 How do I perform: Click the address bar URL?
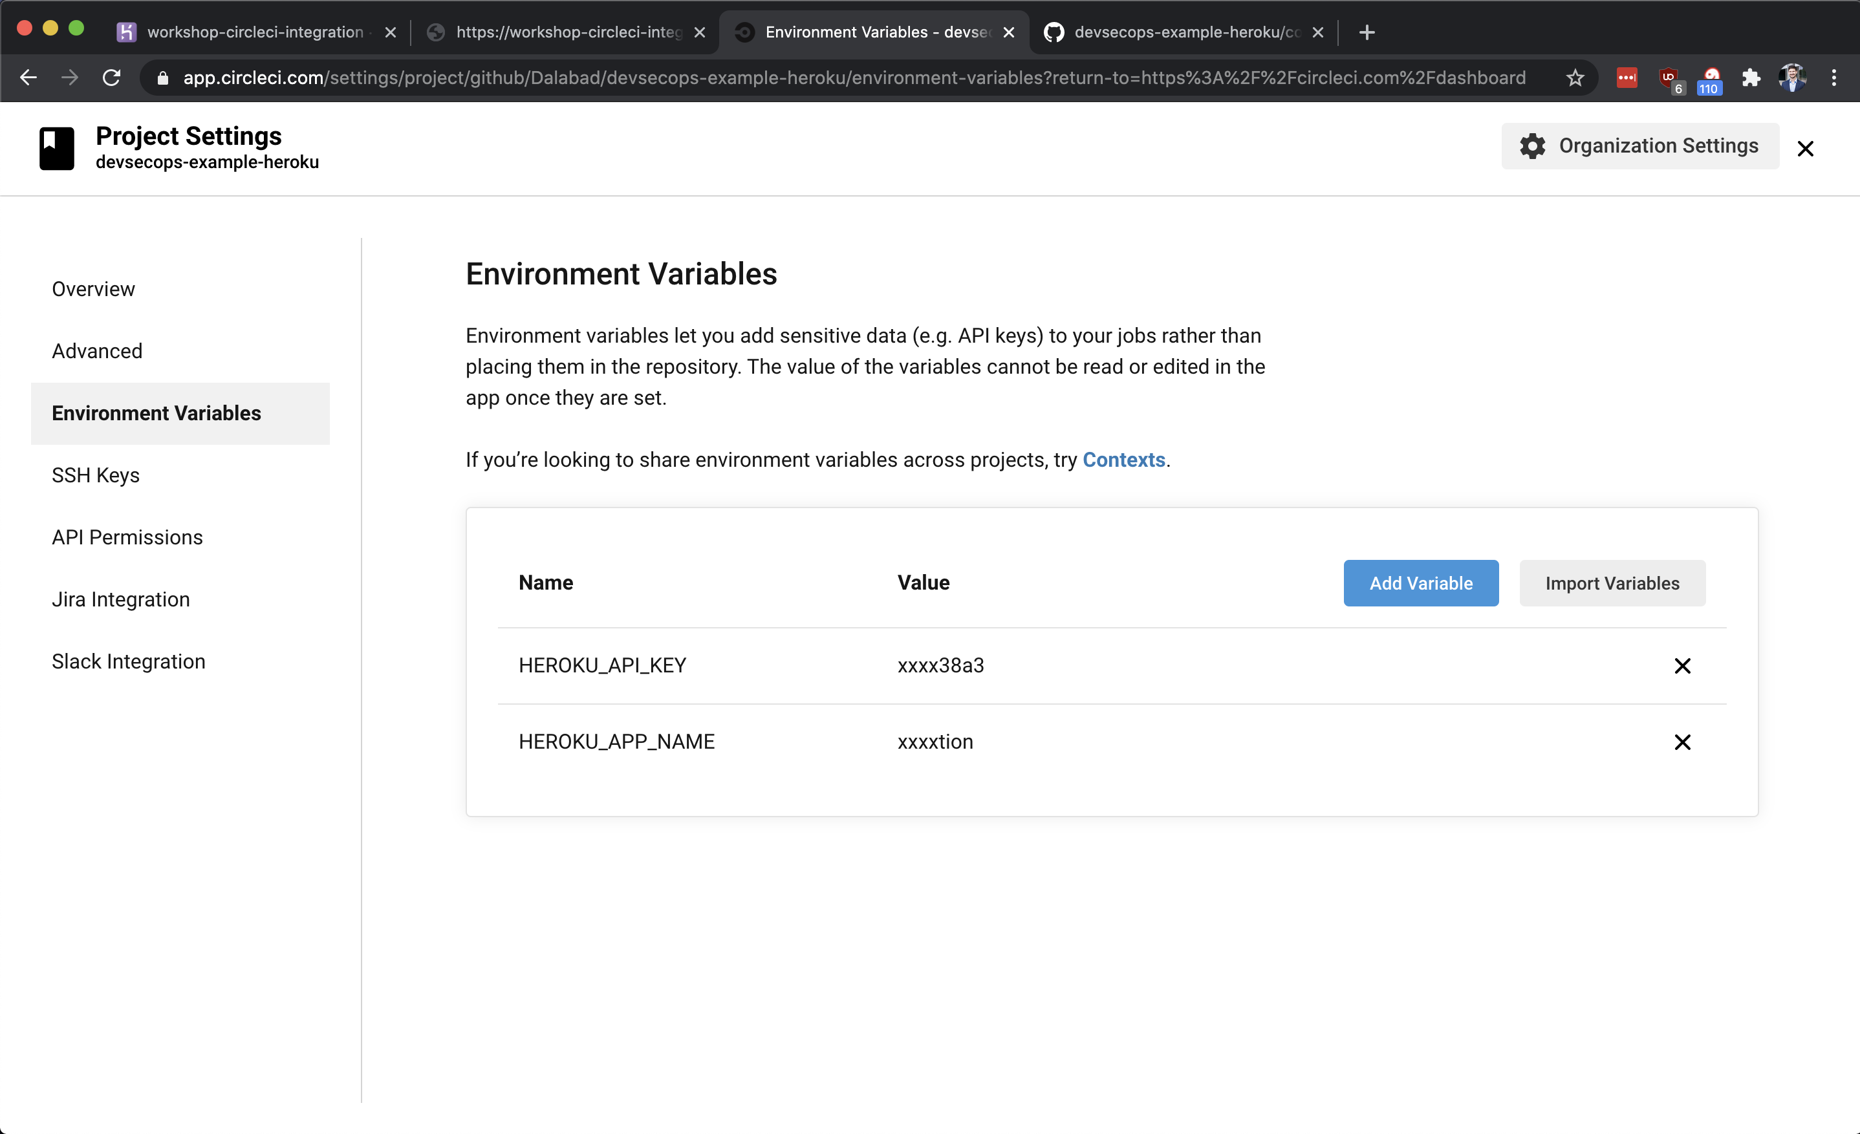(x=853, y=78)
